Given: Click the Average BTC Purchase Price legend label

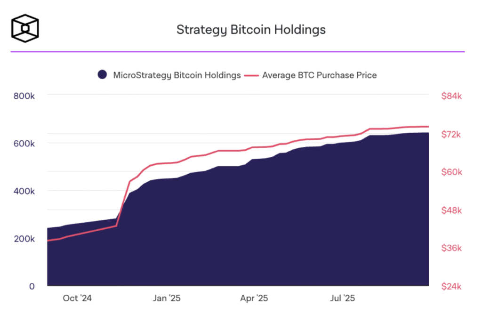Looking at the screenshot, I should click(320, 75).
